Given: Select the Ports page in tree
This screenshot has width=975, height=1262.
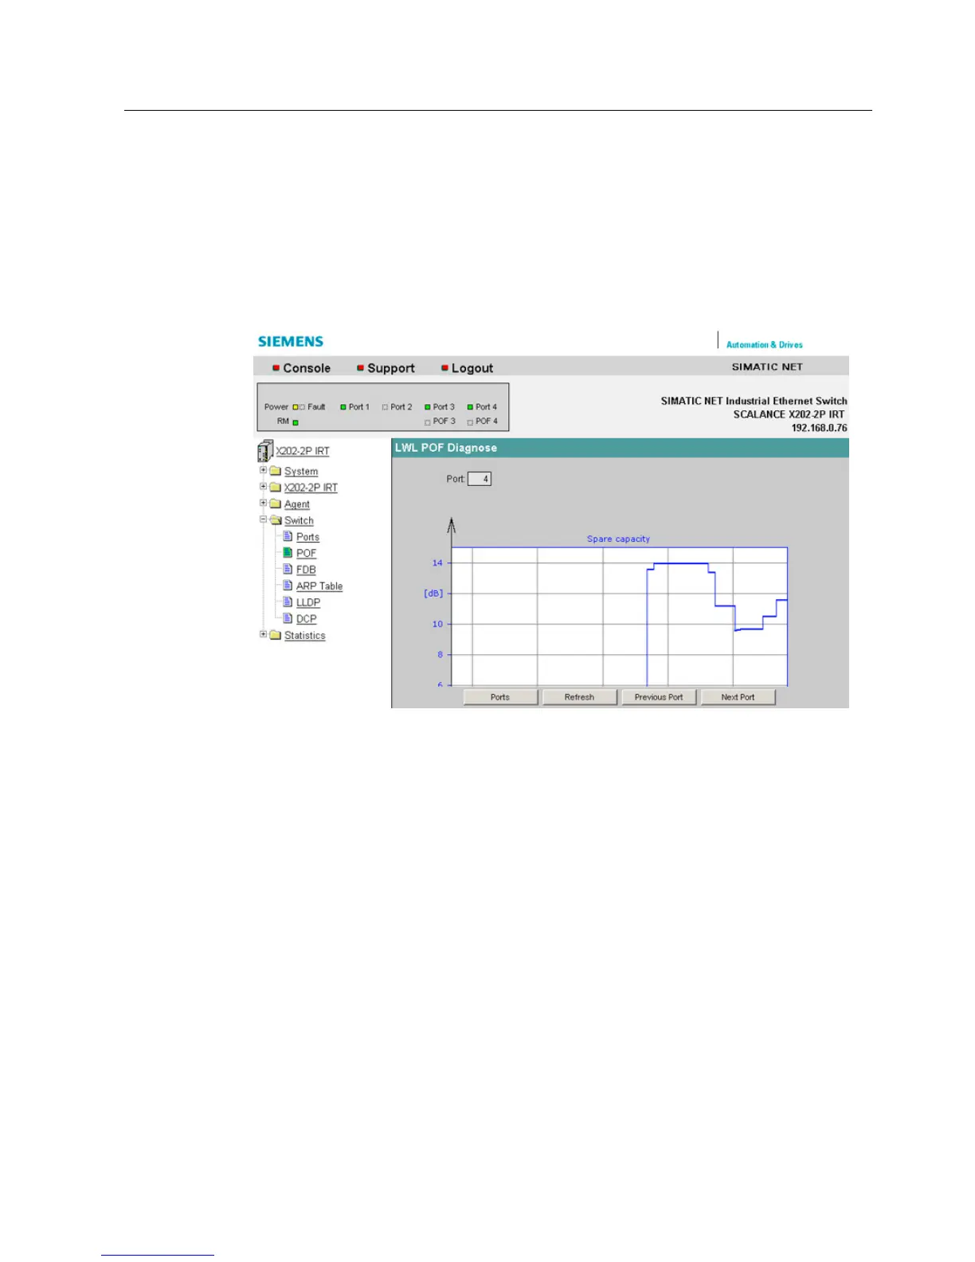Looking at the screenshot, I should point(307,537).
